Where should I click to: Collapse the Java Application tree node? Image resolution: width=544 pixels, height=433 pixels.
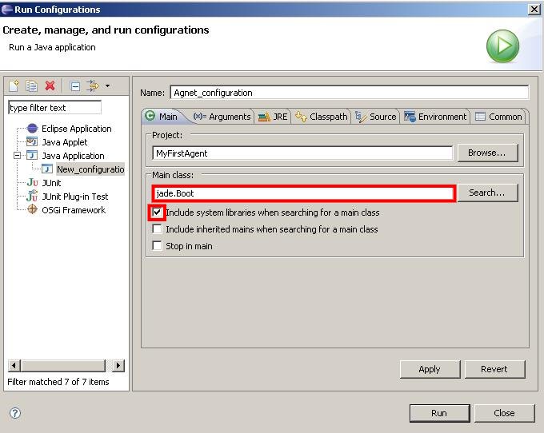tap(17, 156)
